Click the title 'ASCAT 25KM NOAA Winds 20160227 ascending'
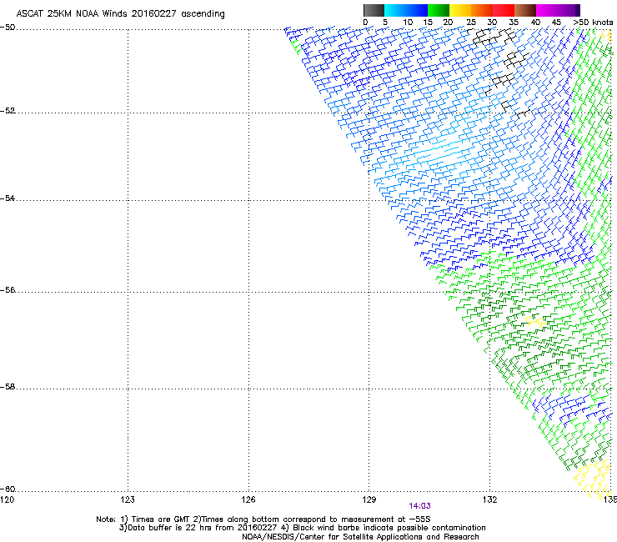This screenshot has width=617, height=542. [x=120, y=14]
